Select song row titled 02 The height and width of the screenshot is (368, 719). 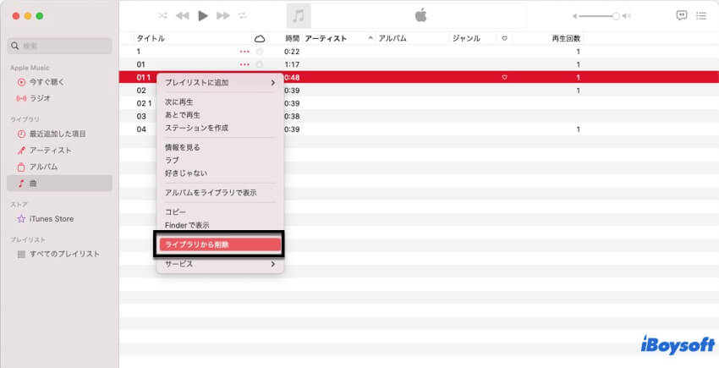419,91
